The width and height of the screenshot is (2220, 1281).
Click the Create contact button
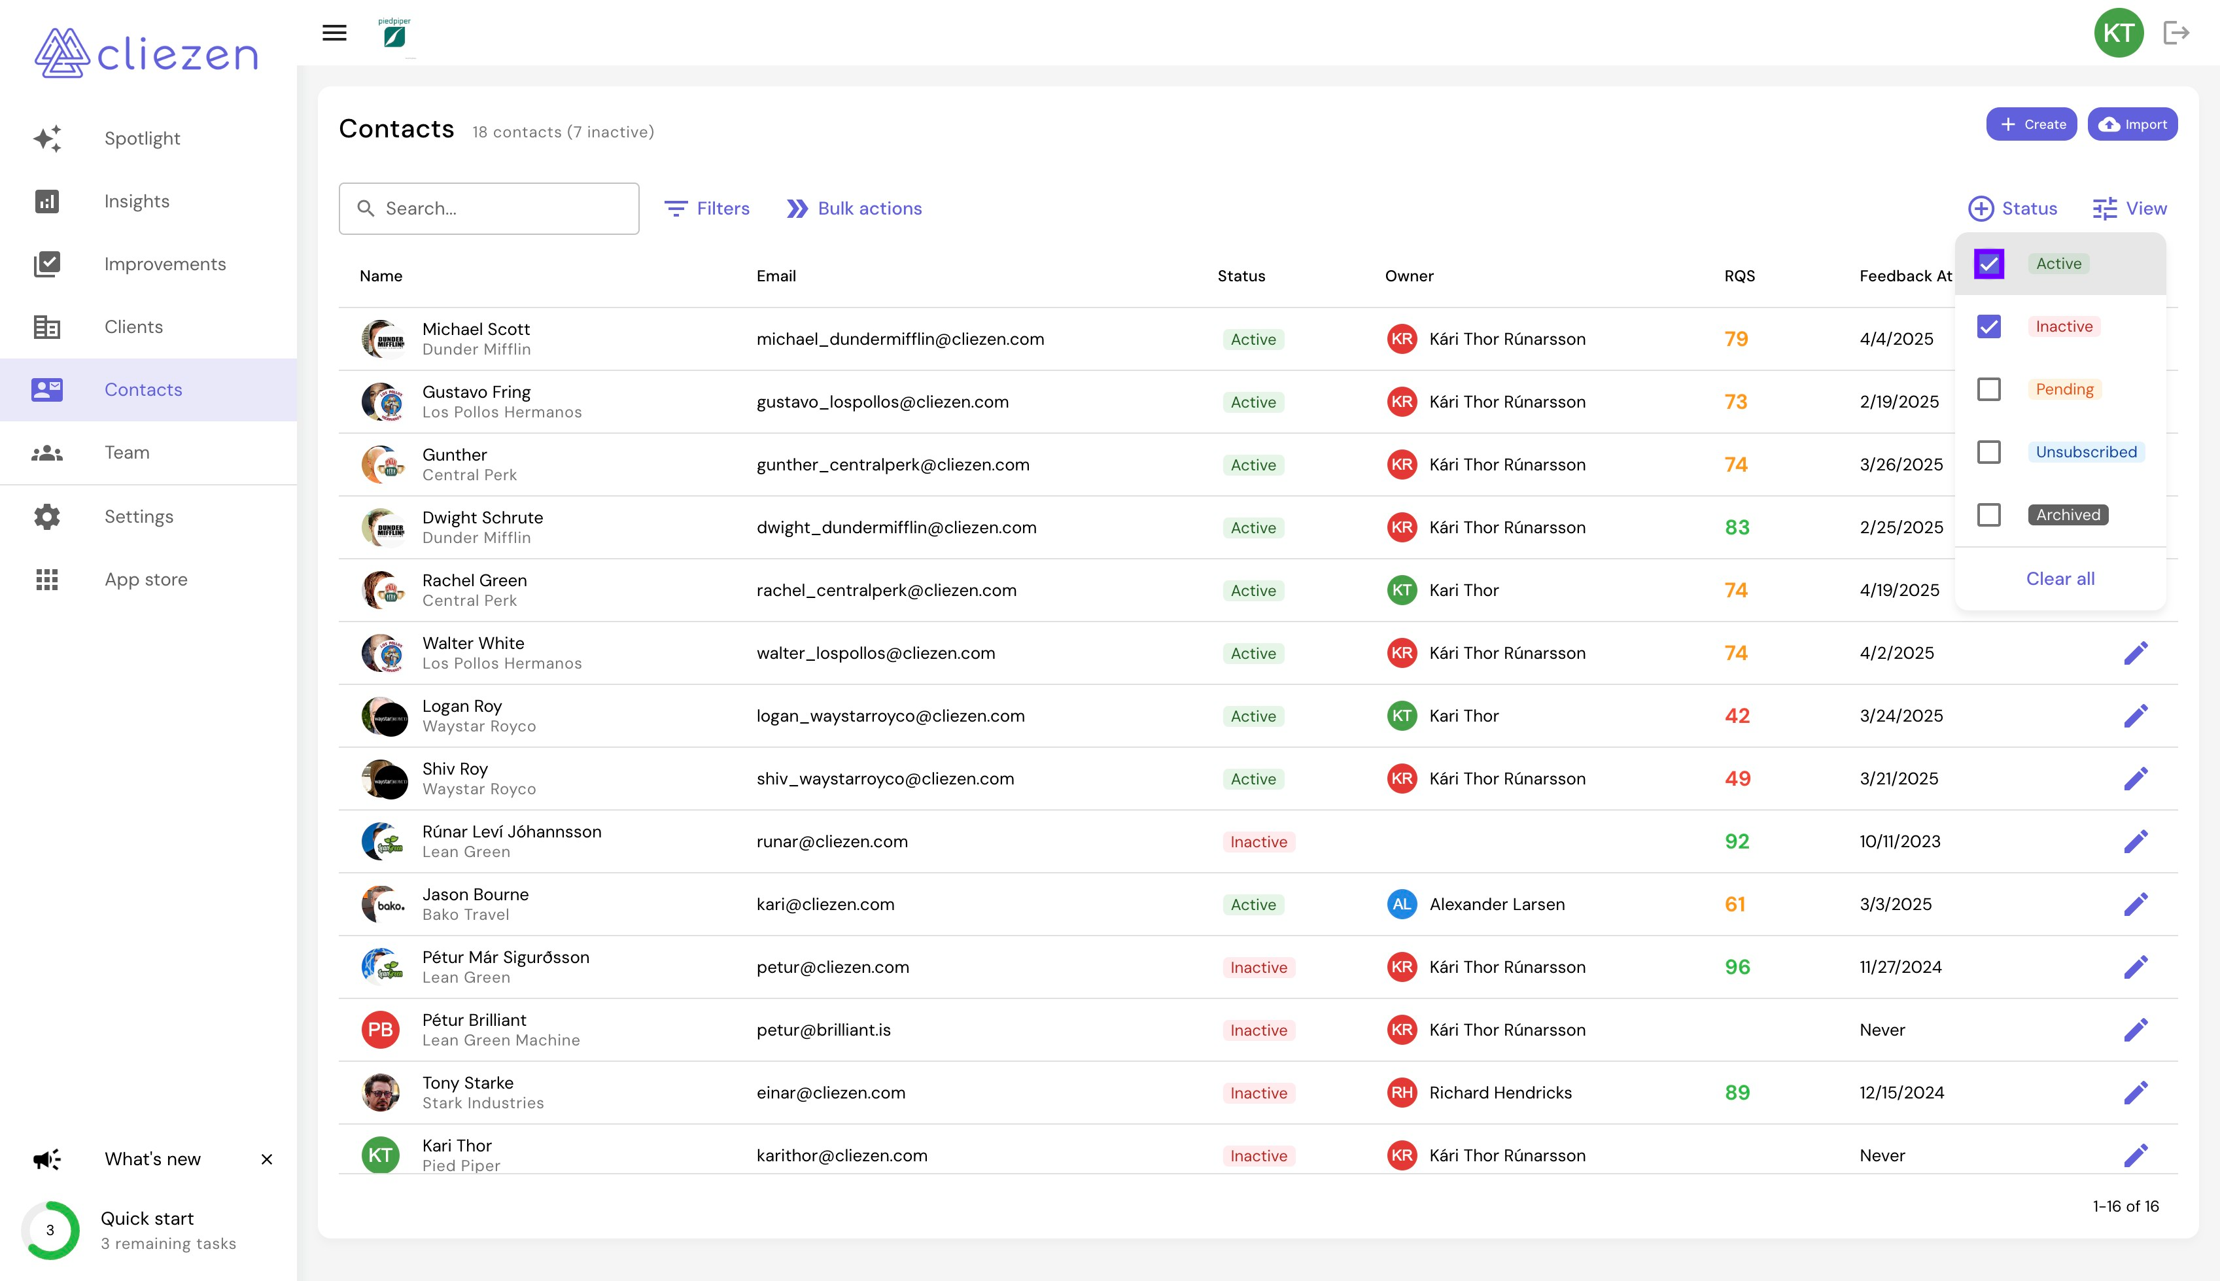click(x=2031, y=124)
